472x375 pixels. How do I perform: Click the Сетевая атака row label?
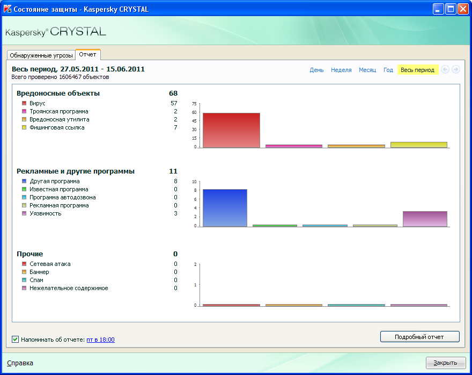[50, 264]
